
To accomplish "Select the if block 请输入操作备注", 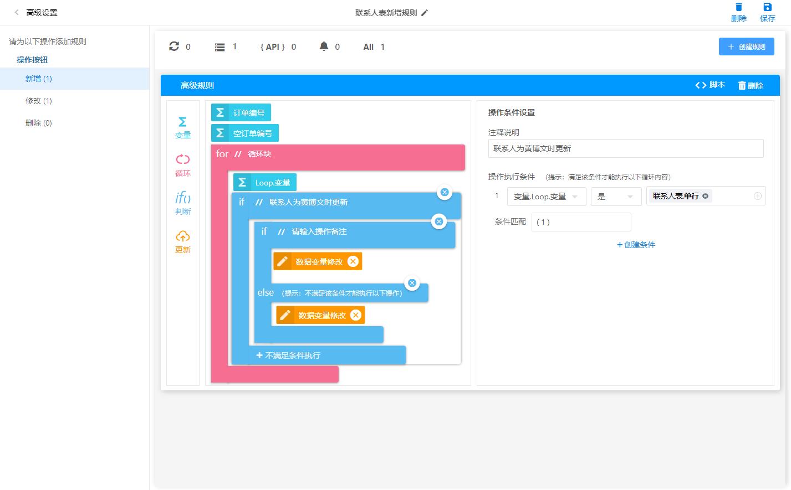I will [x=355, y=234].
